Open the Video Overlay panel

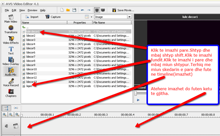coord(11,61)
